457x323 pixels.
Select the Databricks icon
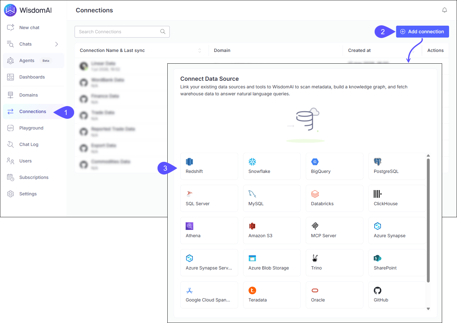point(315,194)
